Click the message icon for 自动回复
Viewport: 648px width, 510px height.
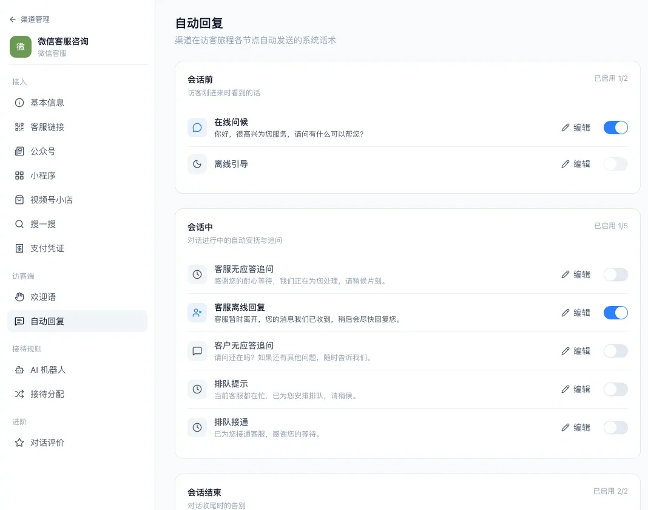pyautogui.click(x=19, y=321)
